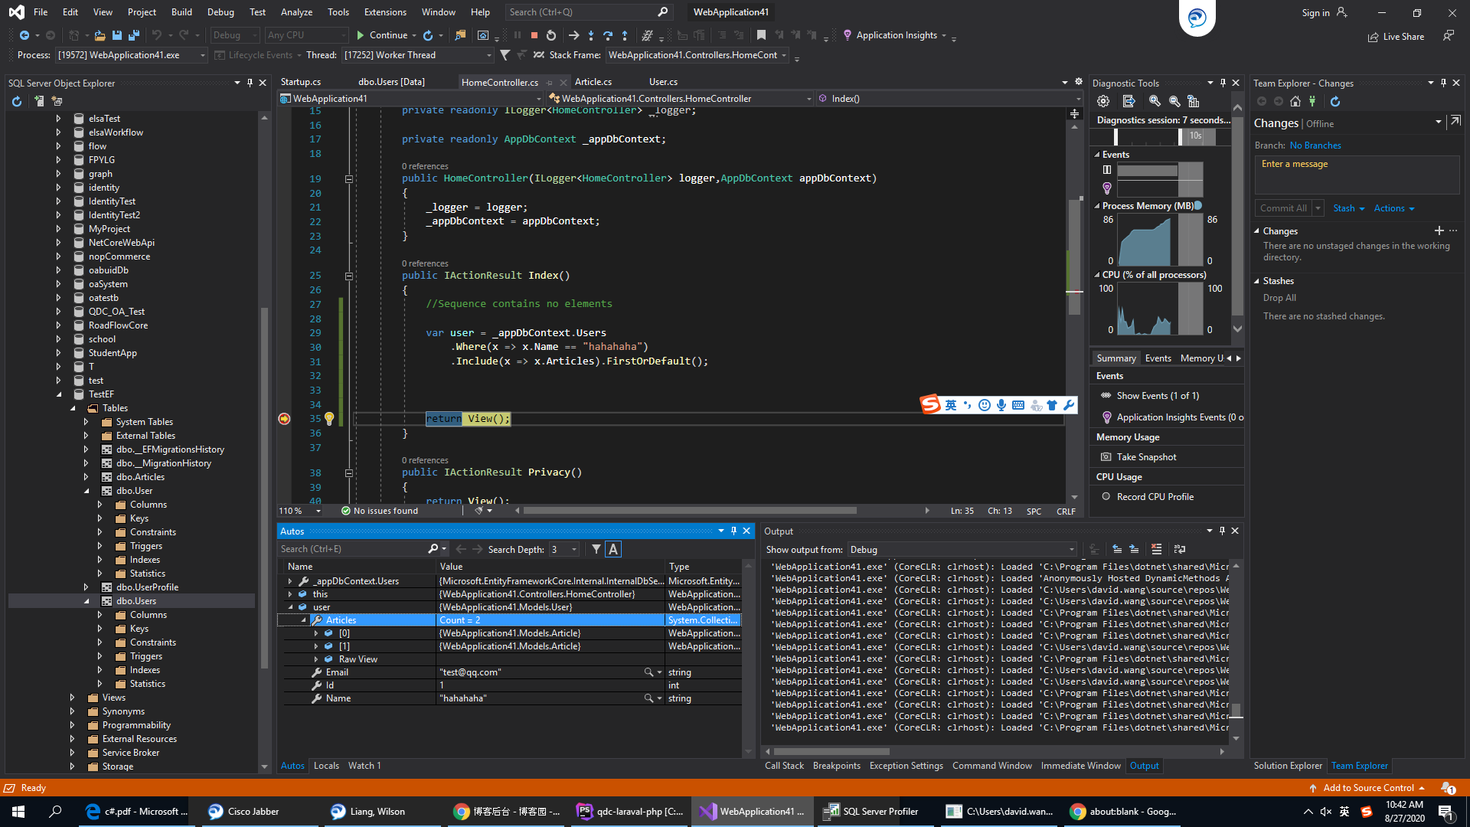Click the Stop Debugging red square icon
The width and height of the screenshot is (1470, 827).
534,35
